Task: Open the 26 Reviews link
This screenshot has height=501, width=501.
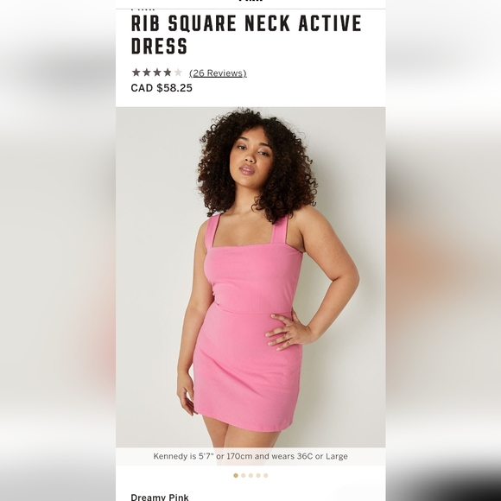Action: click(218, 73)
